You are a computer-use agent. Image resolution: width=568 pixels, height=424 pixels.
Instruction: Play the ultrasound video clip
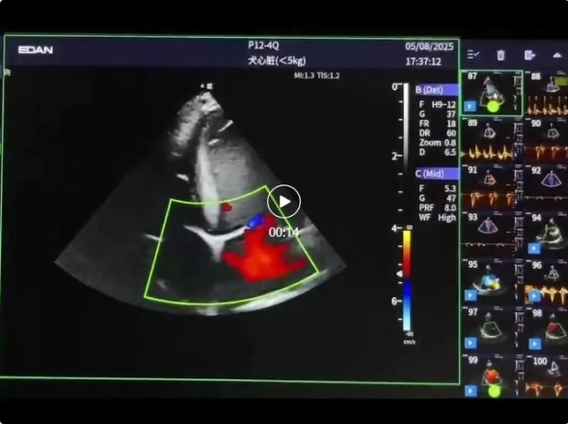284,202
